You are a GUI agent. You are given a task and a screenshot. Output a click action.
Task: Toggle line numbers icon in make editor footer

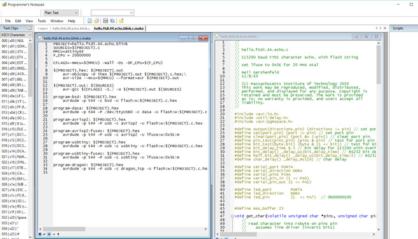49,234
